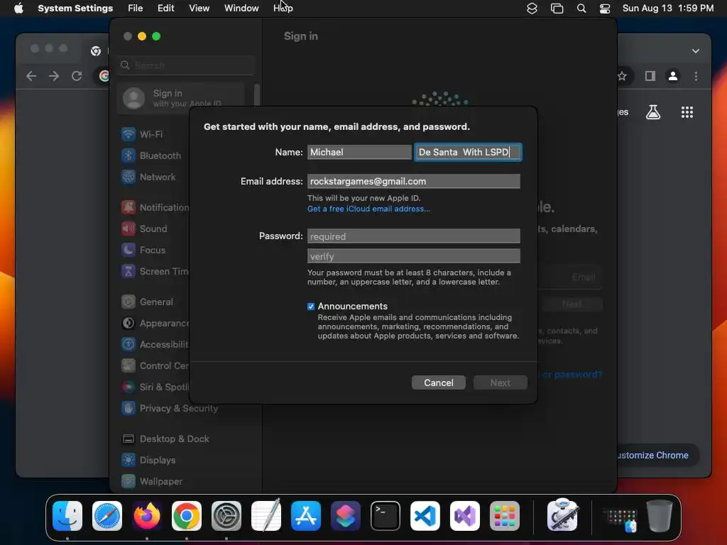Open Control Center in menu bar

point(605,9)
